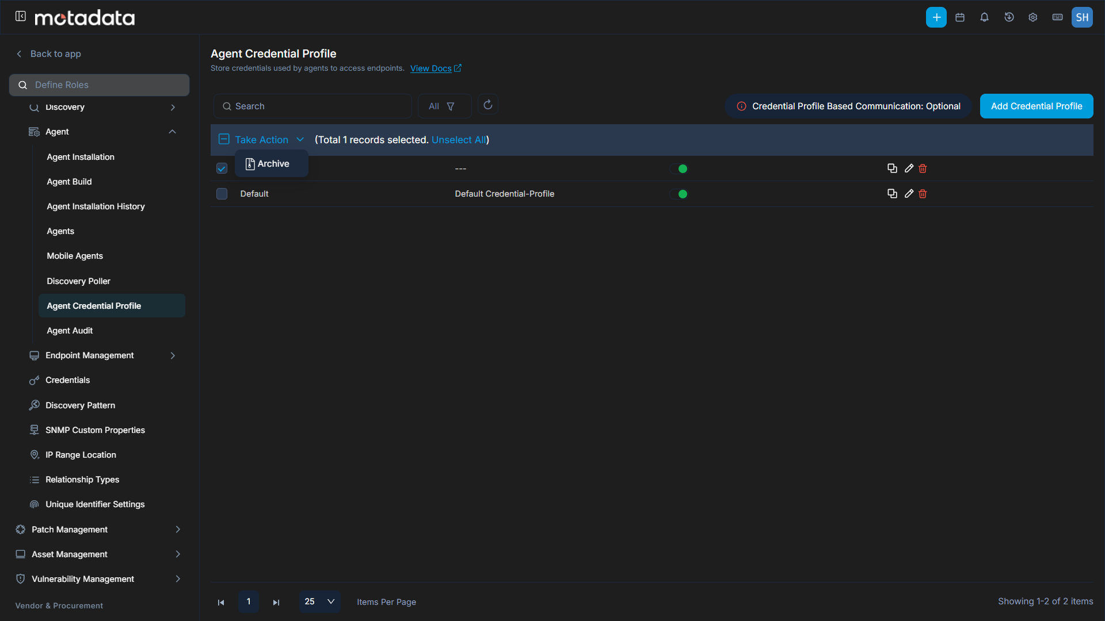Refresh the credential profile list
Viewport: 1105px width, 621px height.
488,105
